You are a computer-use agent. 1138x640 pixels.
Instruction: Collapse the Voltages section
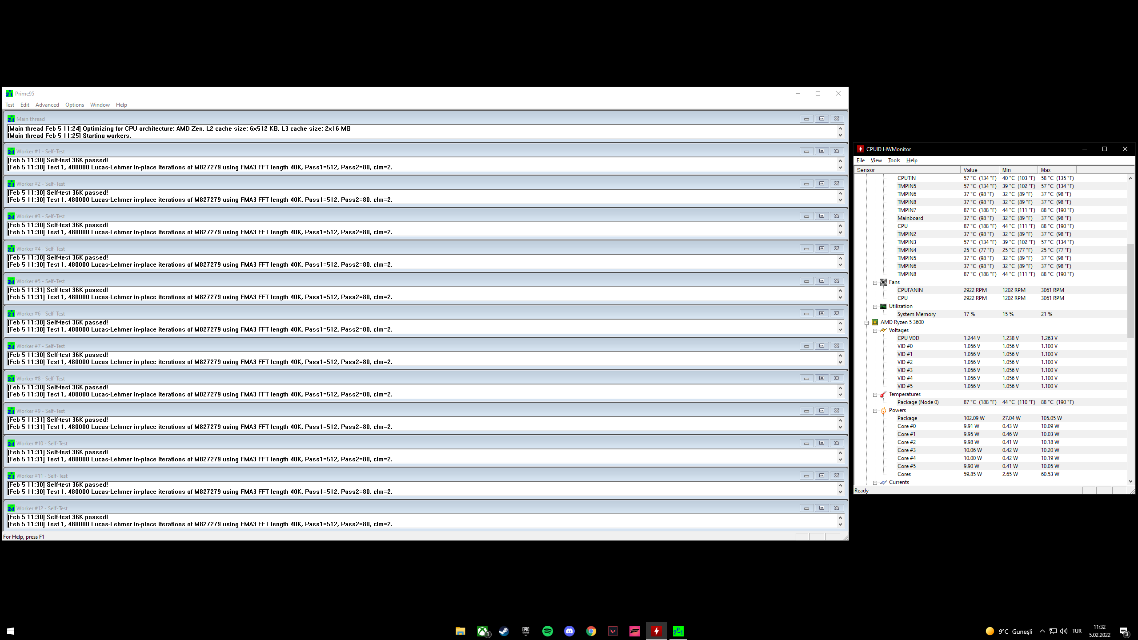coord(875,330)
